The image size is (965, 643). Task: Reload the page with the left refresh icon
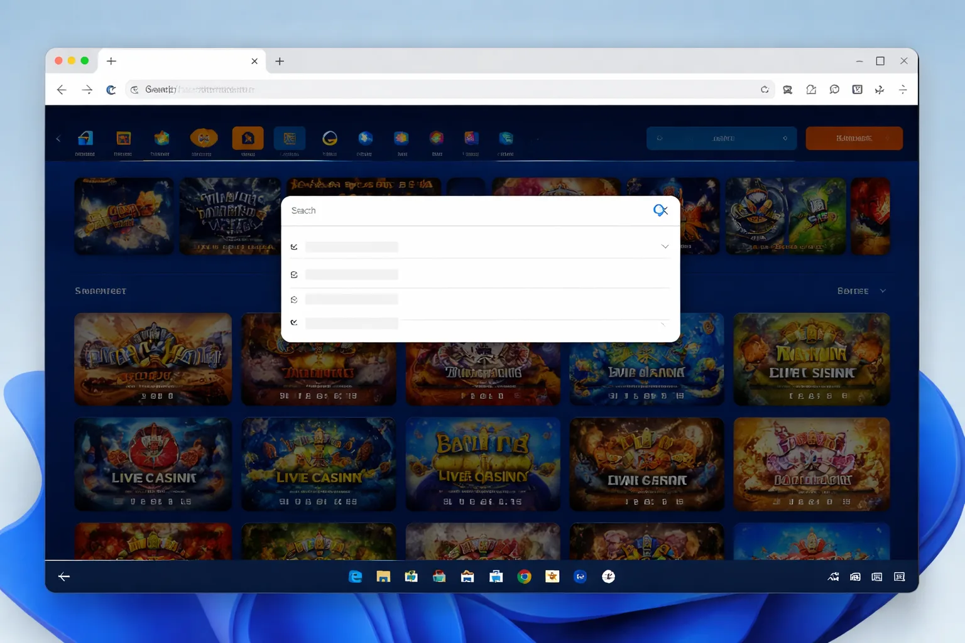111,90
